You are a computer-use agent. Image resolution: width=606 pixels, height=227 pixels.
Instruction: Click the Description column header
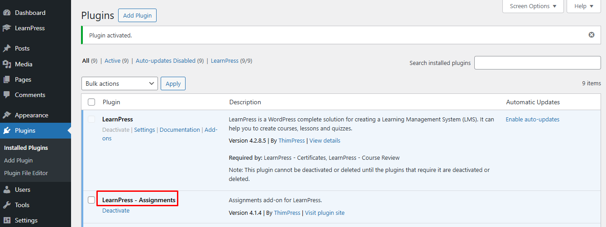click(x=245, y=102)
